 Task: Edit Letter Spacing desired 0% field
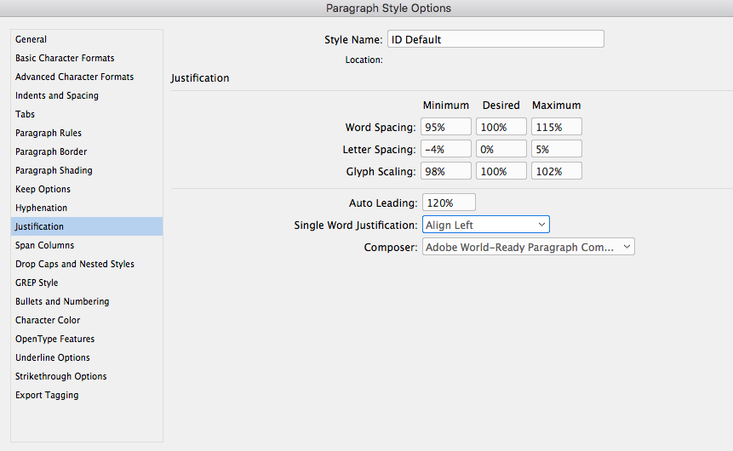point(501,149)
